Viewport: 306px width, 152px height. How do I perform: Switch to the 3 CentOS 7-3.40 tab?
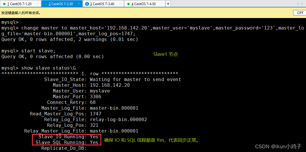click(x=103, y=4)
